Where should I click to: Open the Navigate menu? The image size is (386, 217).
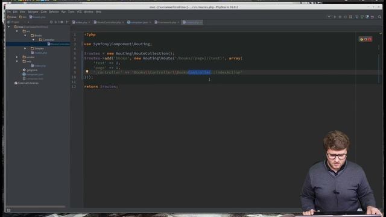coord(33,12)
